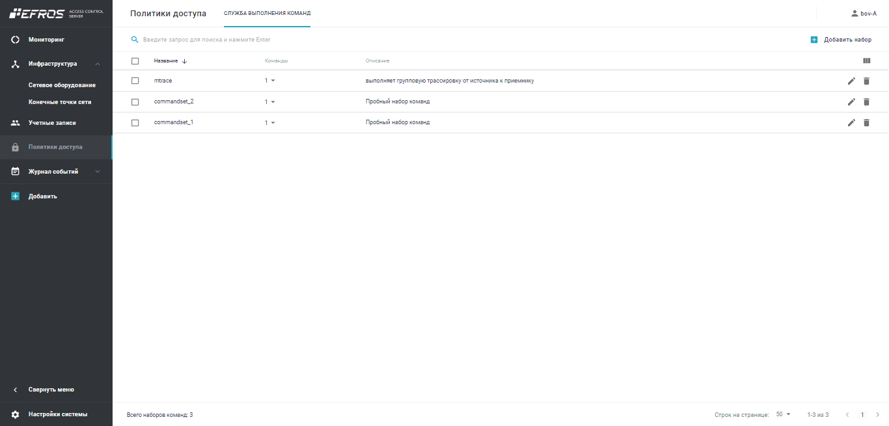Click the Accounts people icon

[16, 123]
